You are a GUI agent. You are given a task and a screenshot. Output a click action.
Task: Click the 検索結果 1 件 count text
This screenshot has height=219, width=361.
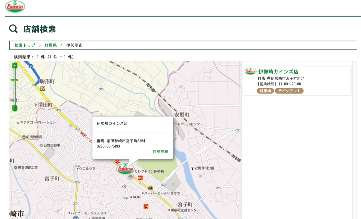pos(44,57)
